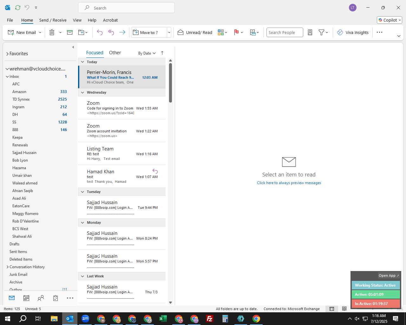The image size is (406, 325).
Task: Open the Send / Receive tab
Action: [53, 20]
